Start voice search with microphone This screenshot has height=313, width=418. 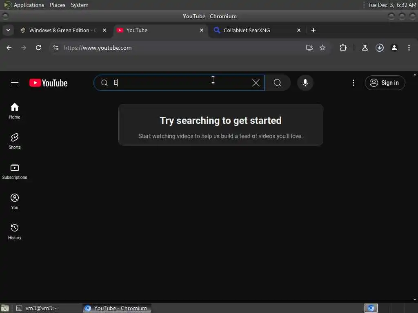point(305,83)
